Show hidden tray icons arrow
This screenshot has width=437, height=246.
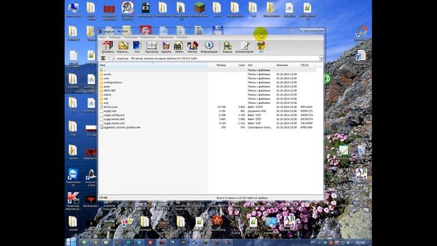[x=320, y=243]
